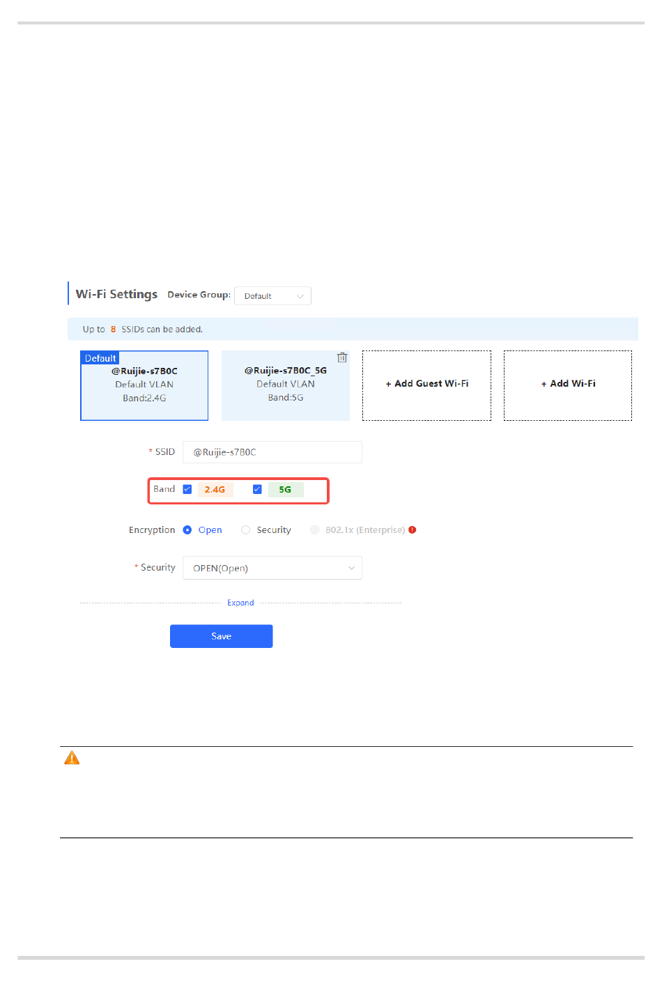Toggle the 2.4G band checkbox
This screenshot has height=981, width=662.
[187, 489]
